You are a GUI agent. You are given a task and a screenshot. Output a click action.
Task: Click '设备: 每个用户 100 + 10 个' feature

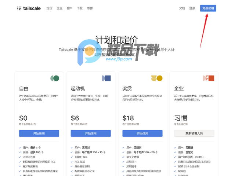click(x=90, y=153)
